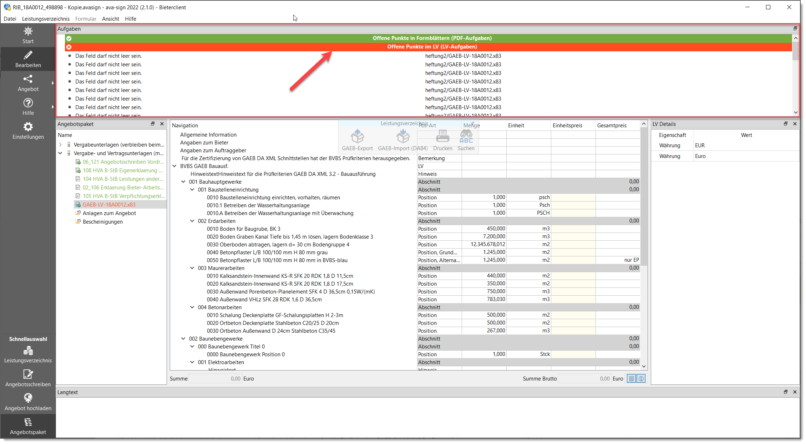The height and width of the screenshot is (444, 806).
Task: Open the Hilfe menu in menu bar
Action: click(x=131, y=19)
